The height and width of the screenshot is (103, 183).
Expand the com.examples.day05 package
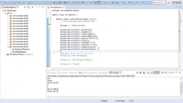point(8,26)
